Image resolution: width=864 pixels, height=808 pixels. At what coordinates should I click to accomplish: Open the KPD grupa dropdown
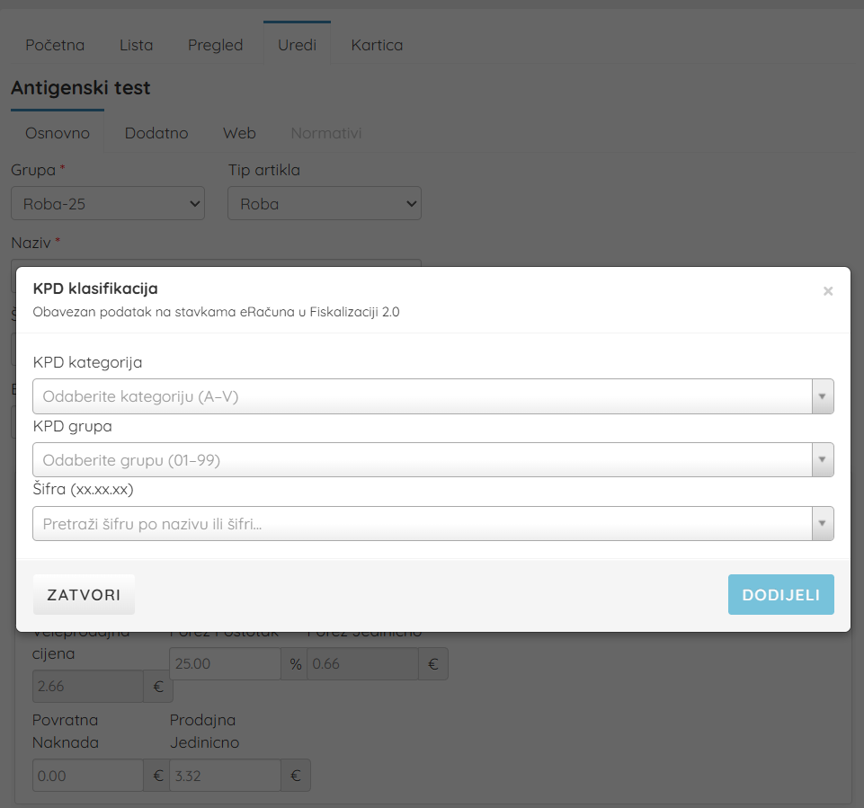point(433,460)
